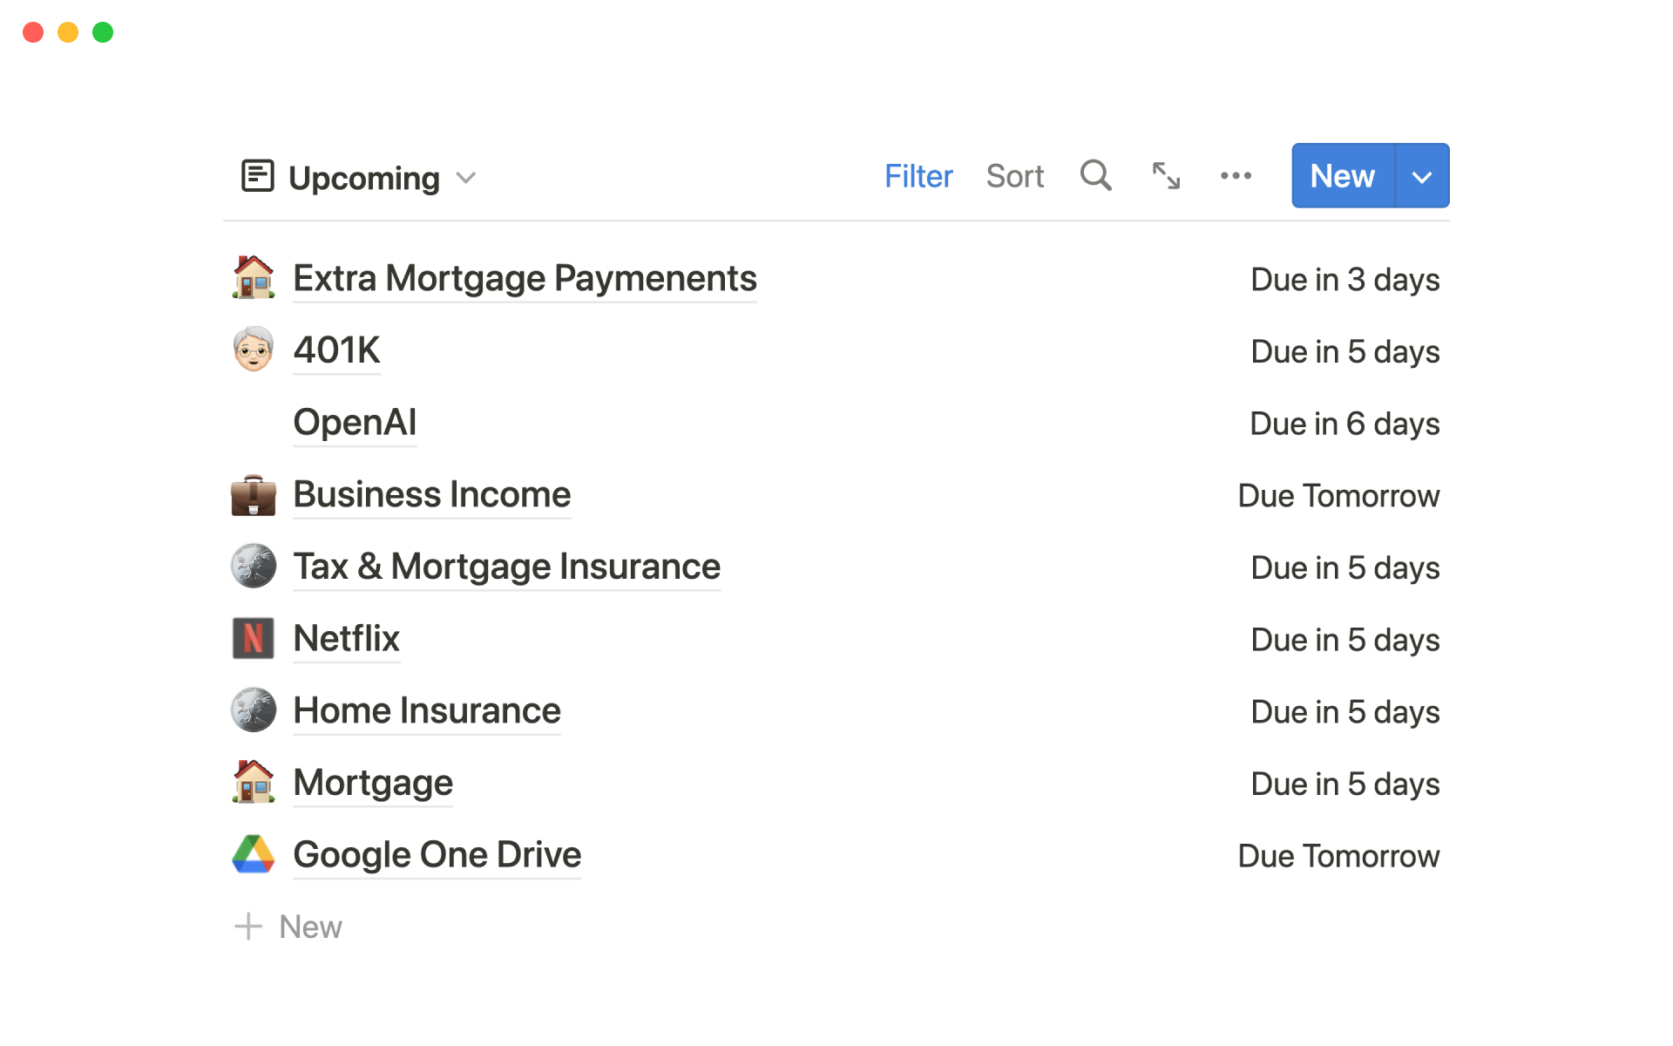Click the briefcase icon beside Business Income
The width and height of the screenshot is (1673, 1046).
pyautogui.click(x=254, y=494)
